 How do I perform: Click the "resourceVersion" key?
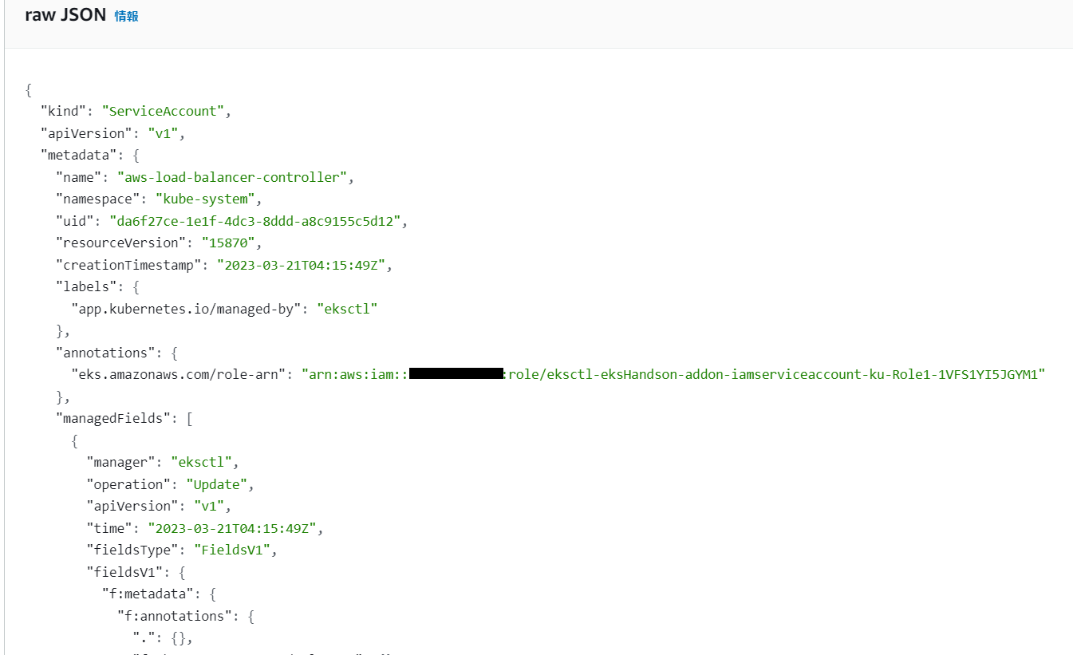pyautogui.click(x=121, y=243)
